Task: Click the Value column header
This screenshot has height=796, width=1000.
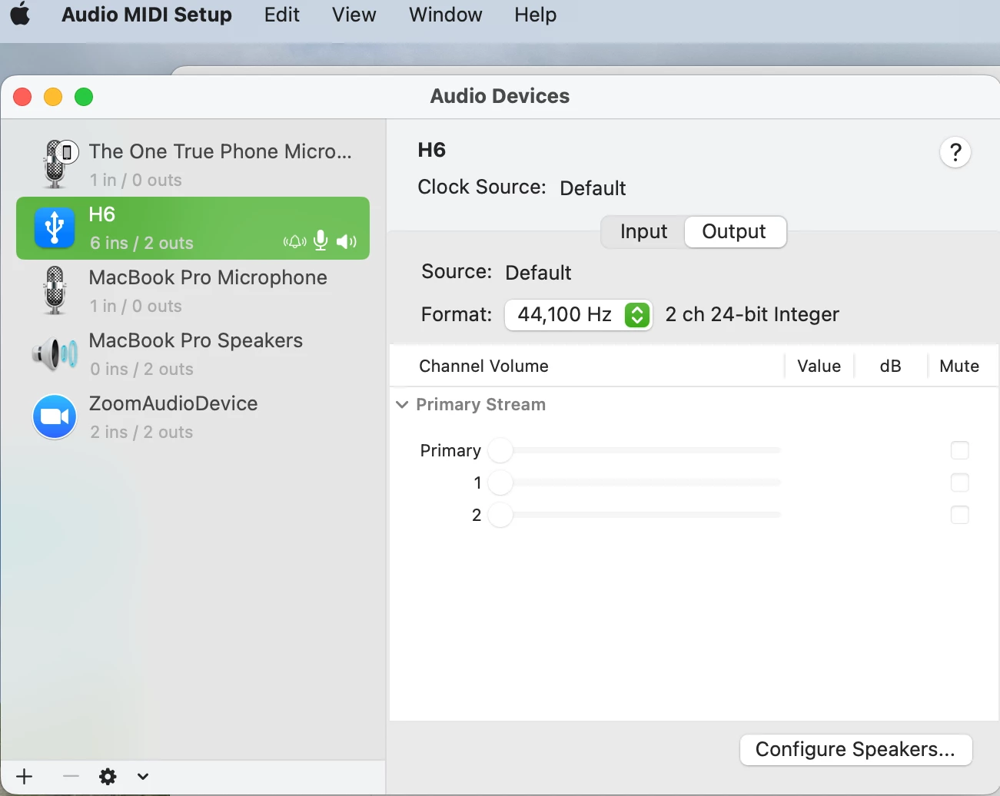Action: 819,366
